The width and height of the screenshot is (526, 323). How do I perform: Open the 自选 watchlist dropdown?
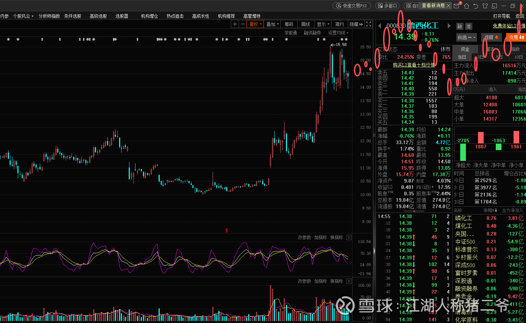click(x=466, y=37)
